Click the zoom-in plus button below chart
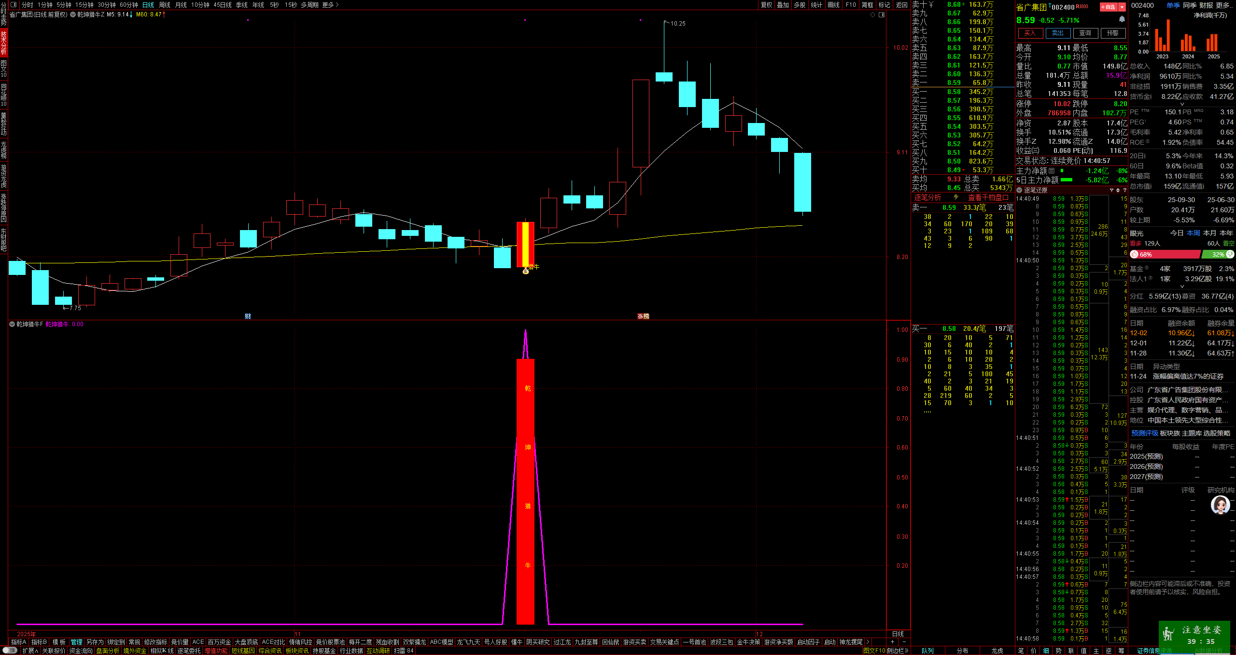Viewport: 1236px width, 655px height. point(892,642)
